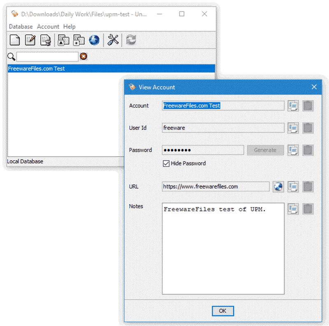Launch URL via the toolbar globe icon
This screenshot has height=326, width=329.
pos(94,40)
